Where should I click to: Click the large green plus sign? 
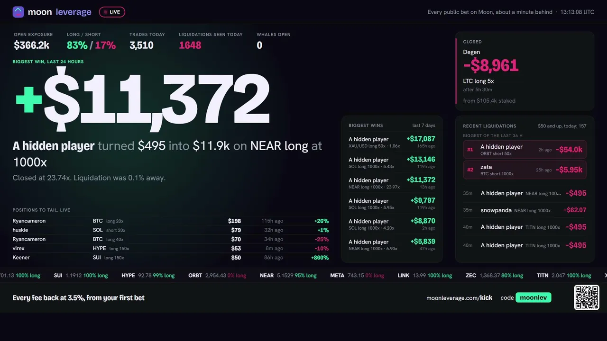tap(29, 99)
